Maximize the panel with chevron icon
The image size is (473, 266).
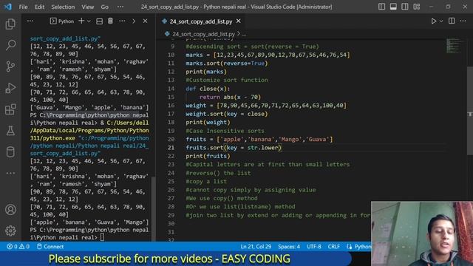pyautogui.click(x=134, y=21)
